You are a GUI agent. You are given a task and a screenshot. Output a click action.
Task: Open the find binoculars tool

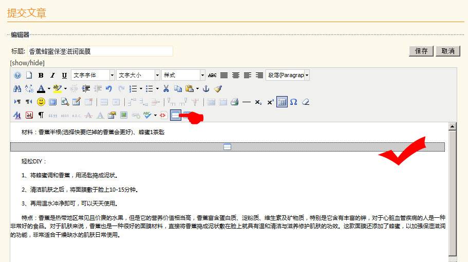(x=17, y=89)
